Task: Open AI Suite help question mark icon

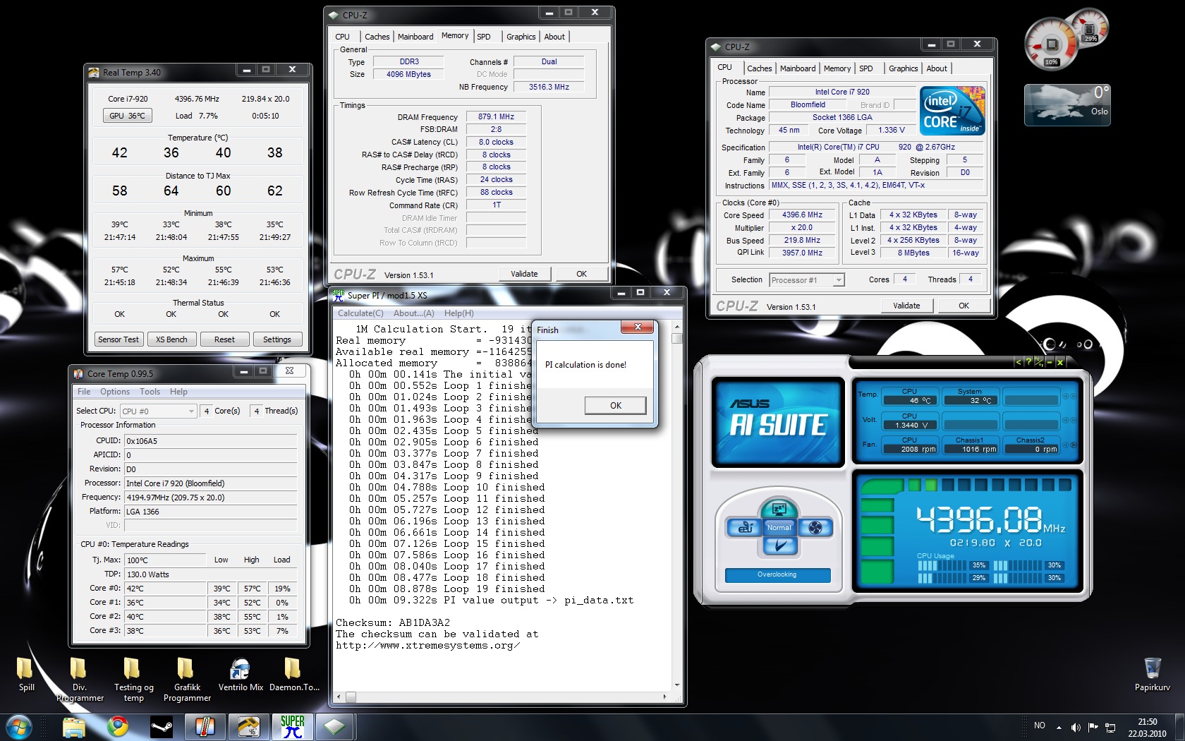Action: tap(1028, 362)
